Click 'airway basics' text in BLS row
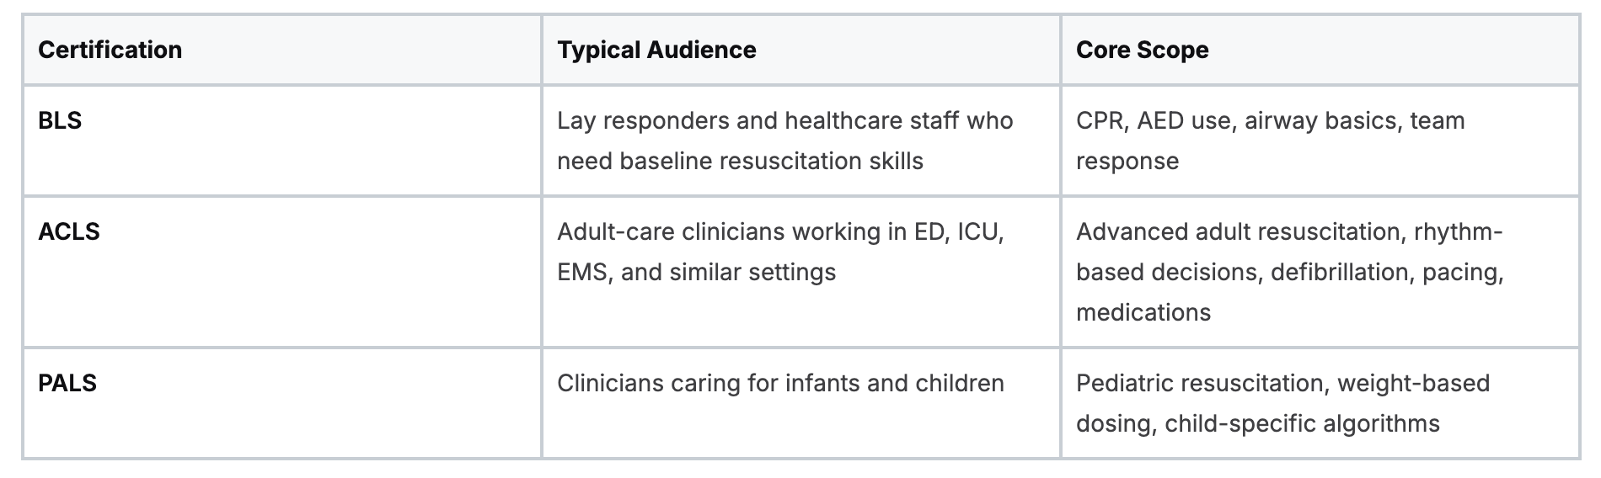1601x478 pixels. (x=1321, y=121)
